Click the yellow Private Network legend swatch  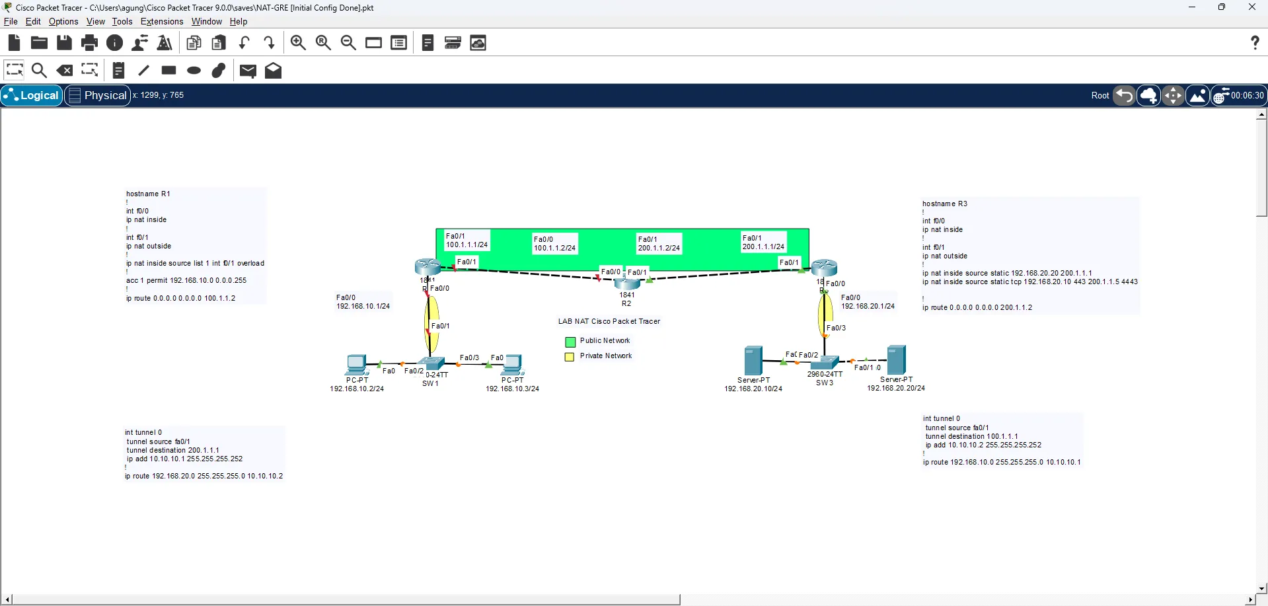(570, 357)
